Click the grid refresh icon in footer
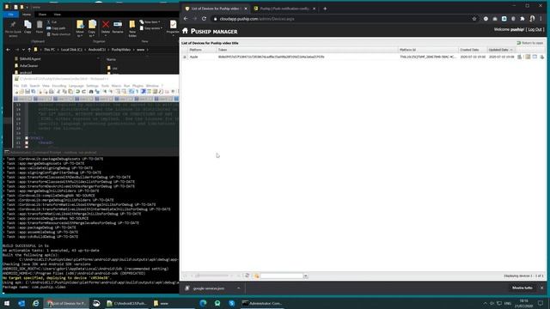 (x=247, y=276)
